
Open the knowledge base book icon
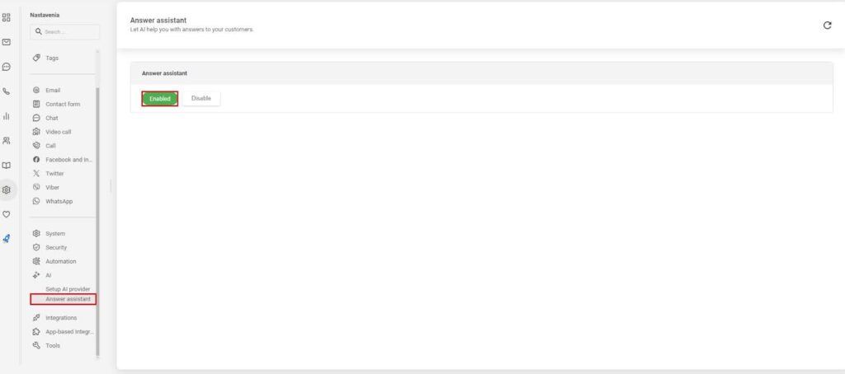click(x=7, y=165)
